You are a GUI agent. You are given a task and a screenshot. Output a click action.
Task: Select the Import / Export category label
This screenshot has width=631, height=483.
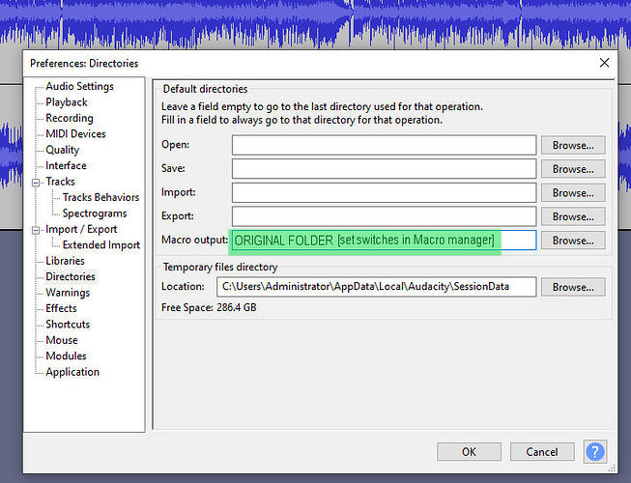click(x=81, y=229)
